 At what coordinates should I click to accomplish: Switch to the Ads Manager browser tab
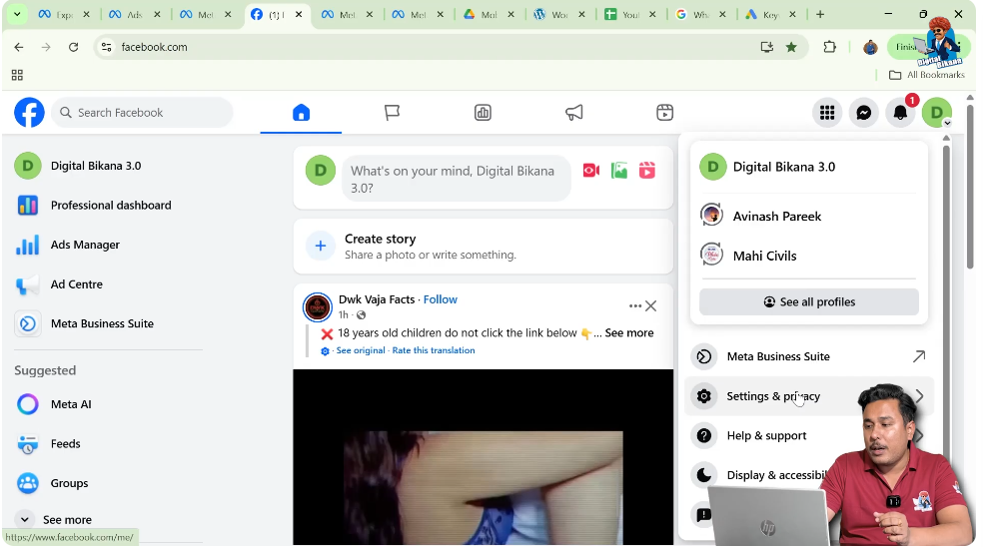coord(135,14)
